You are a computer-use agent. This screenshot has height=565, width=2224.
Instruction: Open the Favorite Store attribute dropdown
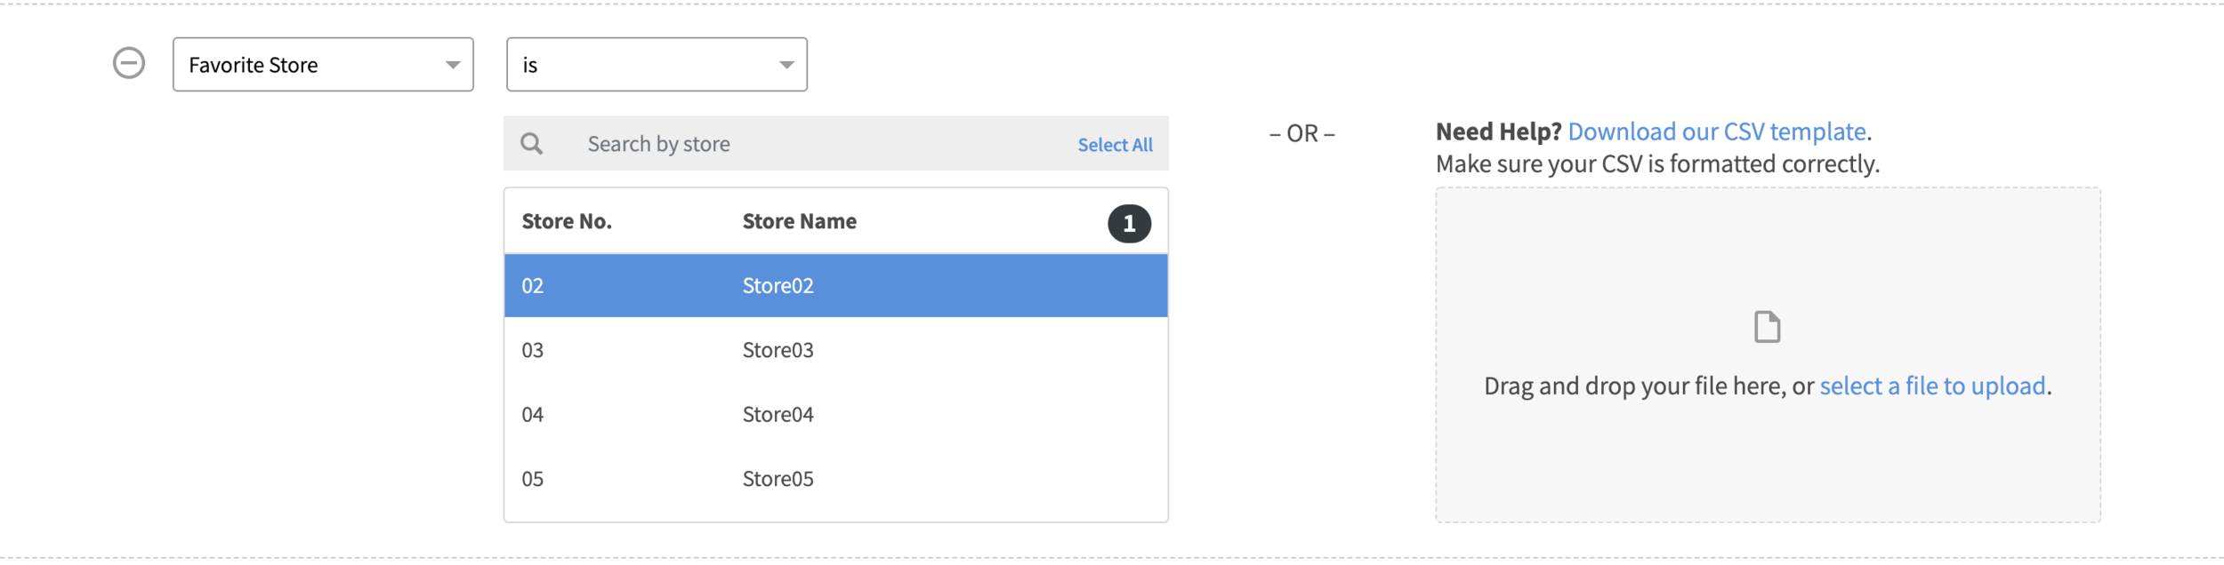pyautogui.click(x=323, y=64)
